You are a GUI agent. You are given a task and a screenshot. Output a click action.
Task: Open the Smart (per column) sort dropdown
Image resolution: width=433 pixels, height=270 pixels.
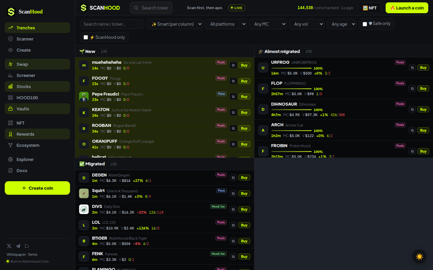point(175,24)
